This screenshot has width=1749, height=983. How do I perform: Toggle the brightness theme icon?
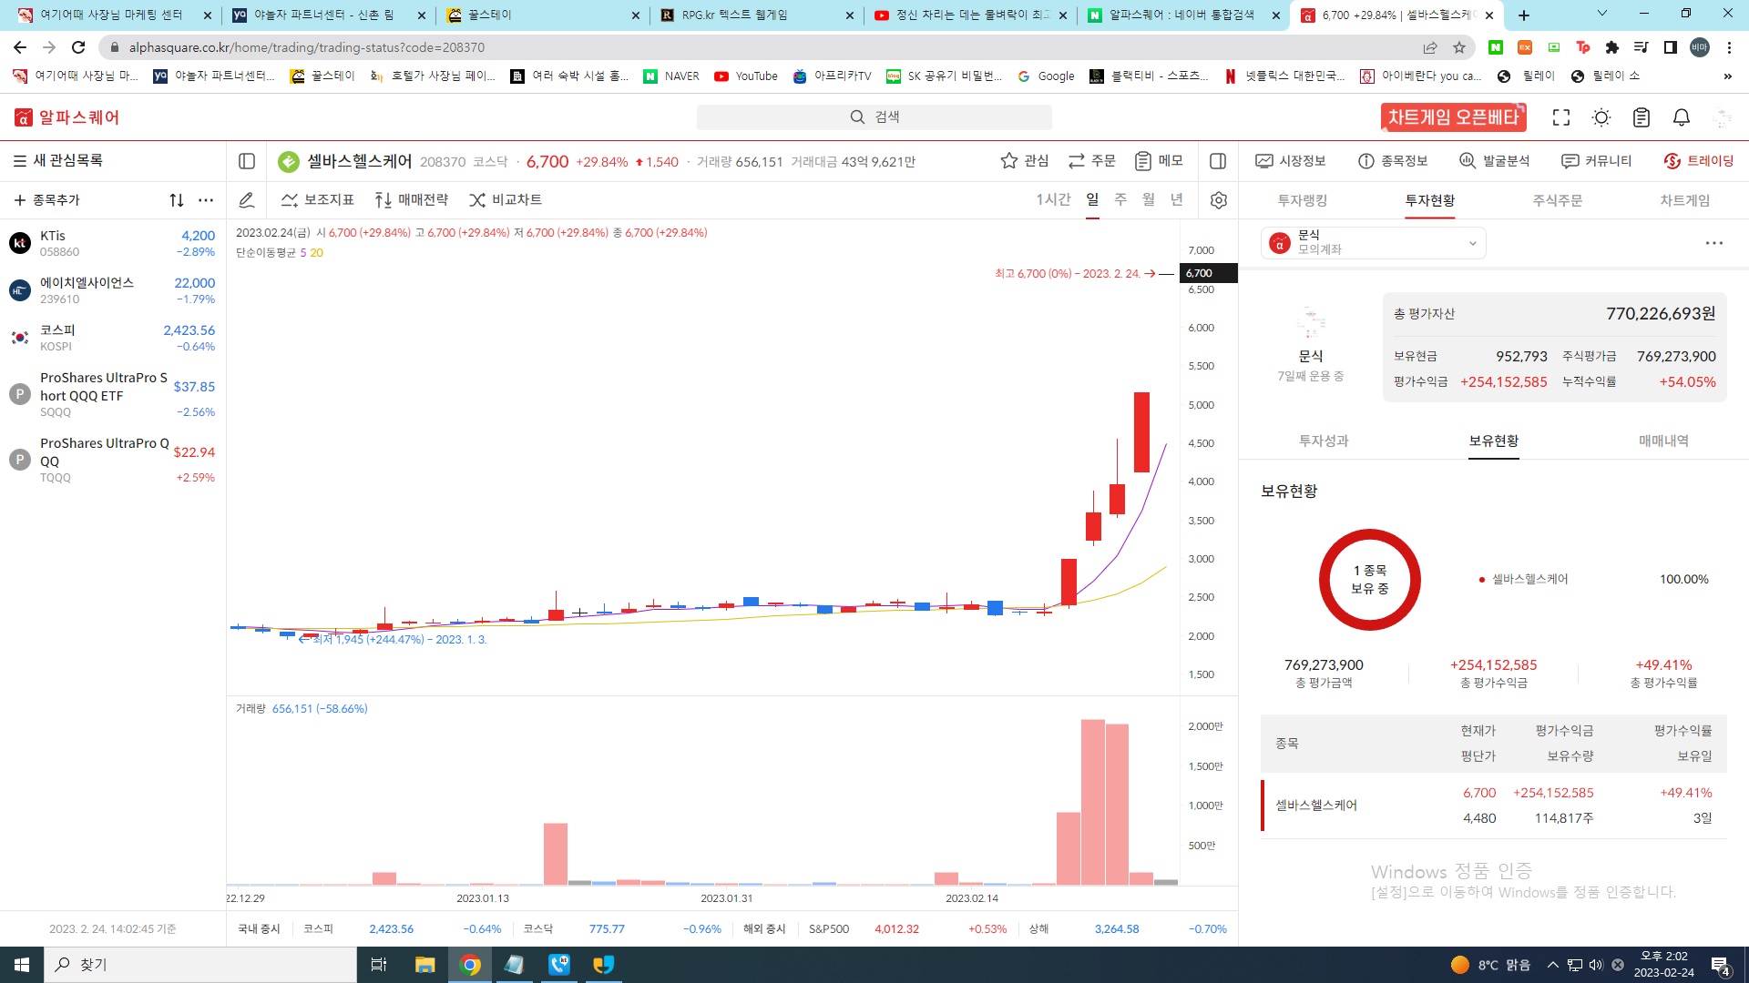coord(1601,117)
